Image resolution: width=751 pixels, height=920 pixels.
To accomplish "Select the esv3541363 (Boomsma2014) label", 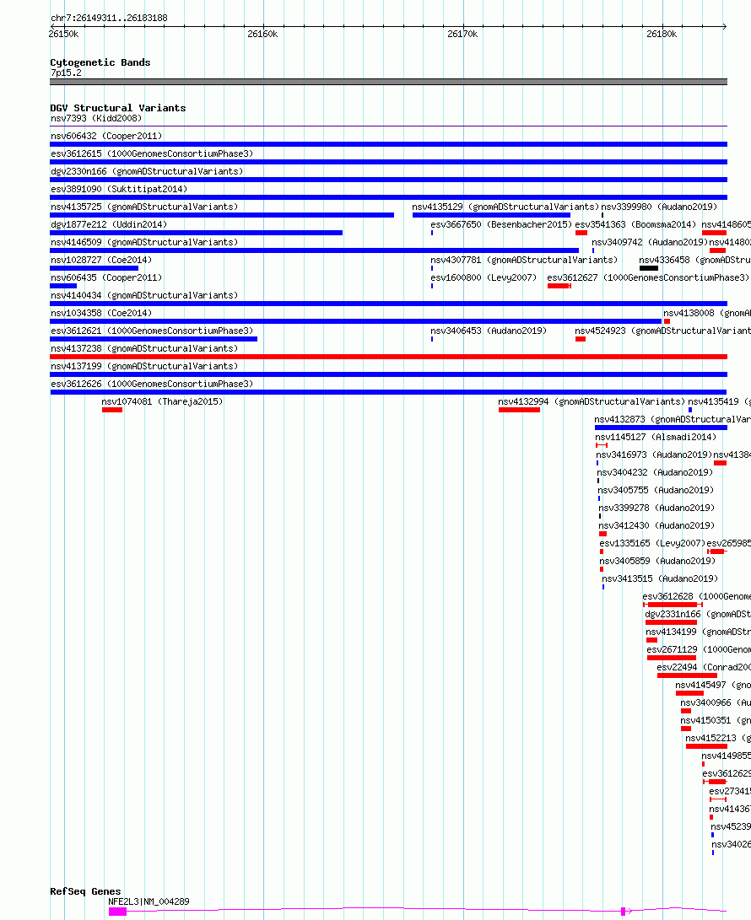I will [x=635, y=224].
